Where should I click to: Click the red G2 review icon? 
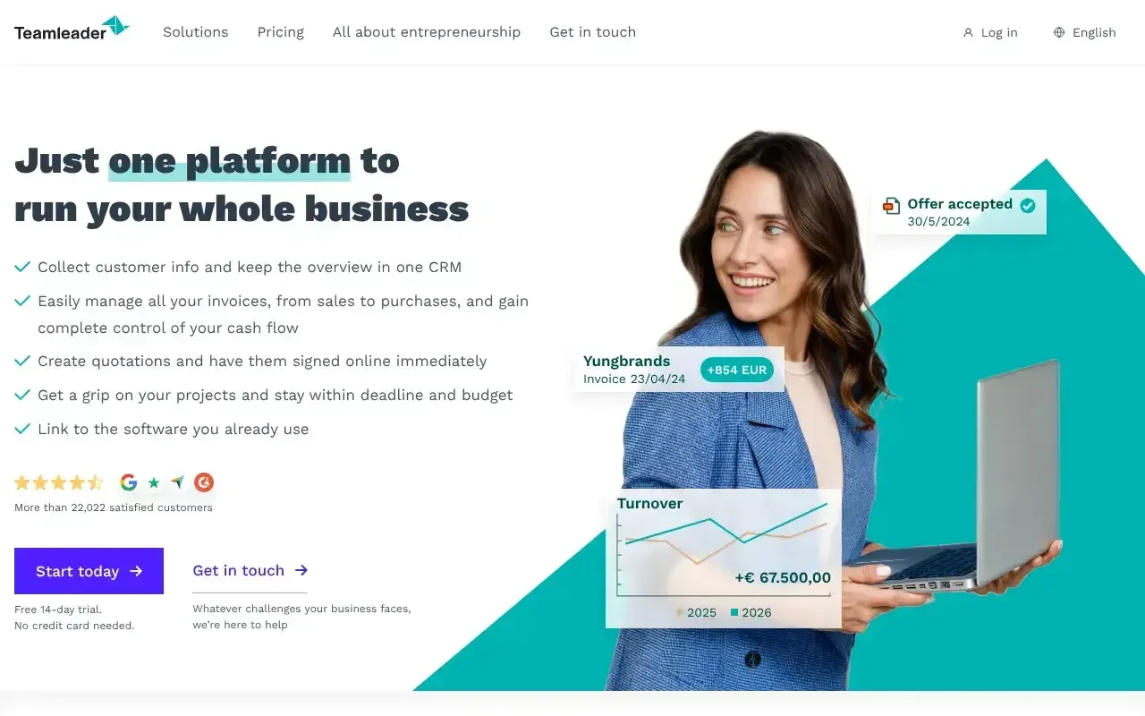[x=204, y=483]
